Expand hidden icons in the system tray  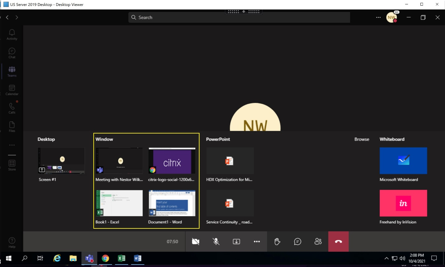(386, 258)
